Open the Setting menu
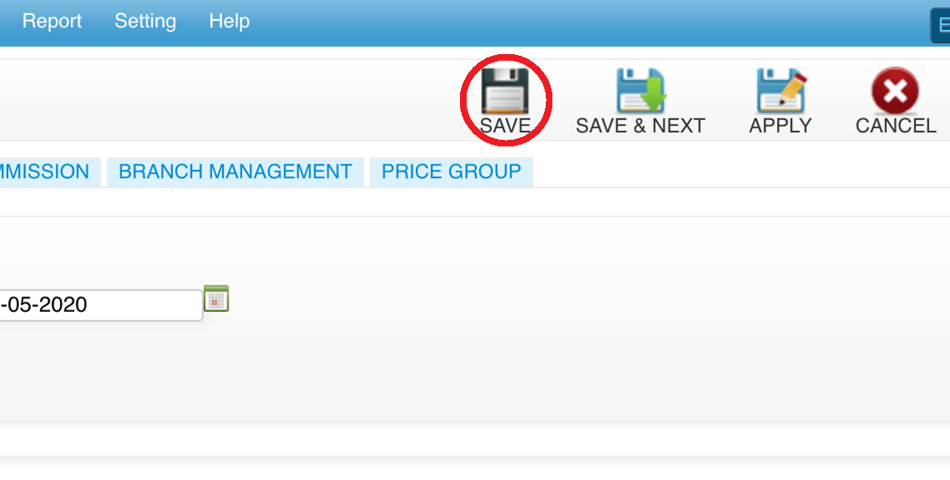Image resolution: width=950 pixels, height=480 pixels. click(x=146, y=21)
